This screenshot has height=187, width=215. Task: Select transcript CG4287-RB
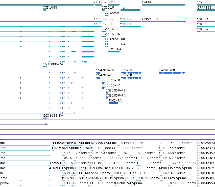103,24
